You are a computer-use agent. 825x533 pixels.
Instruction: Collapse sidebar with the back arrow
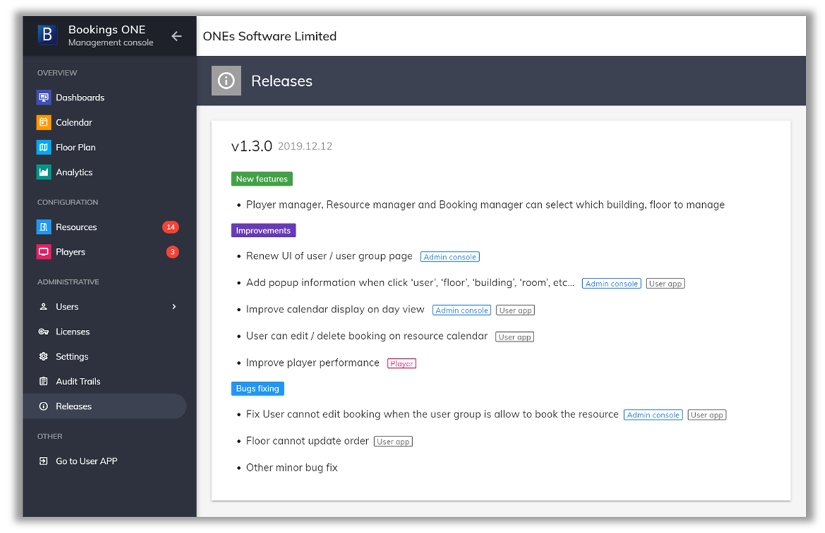pos(176,36)
